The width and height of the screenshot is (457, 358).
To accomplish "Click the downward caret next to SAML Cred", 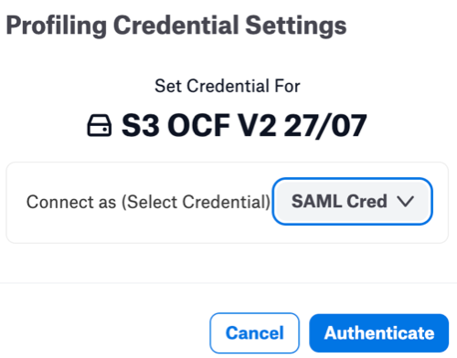I will [406, 201].
